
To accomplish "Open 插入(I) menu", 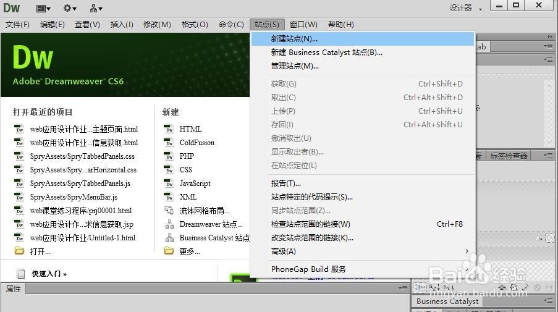I will click(x=122, y=25).
